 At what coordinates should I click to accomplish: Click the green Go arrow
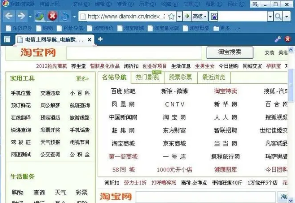187,16
